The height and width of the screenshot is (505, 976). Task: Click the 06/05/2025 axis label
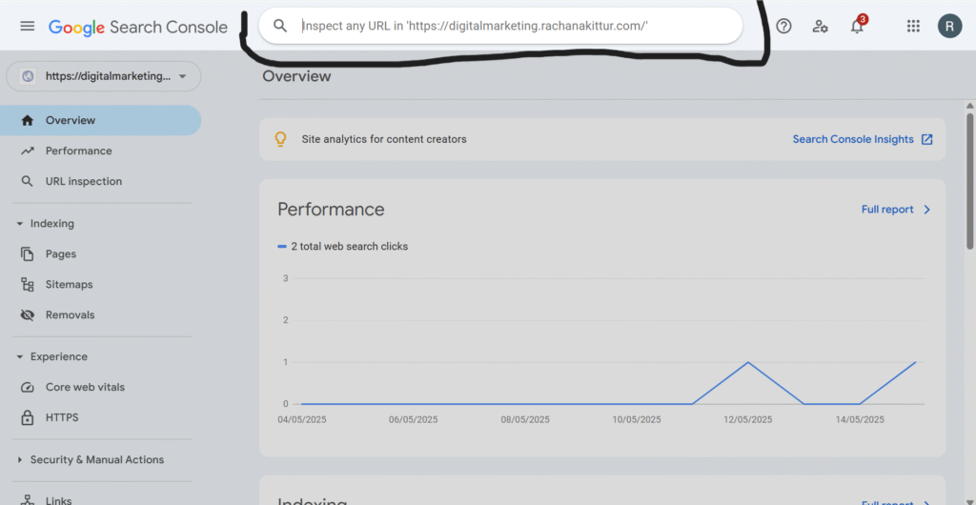(x=414, y=420)
